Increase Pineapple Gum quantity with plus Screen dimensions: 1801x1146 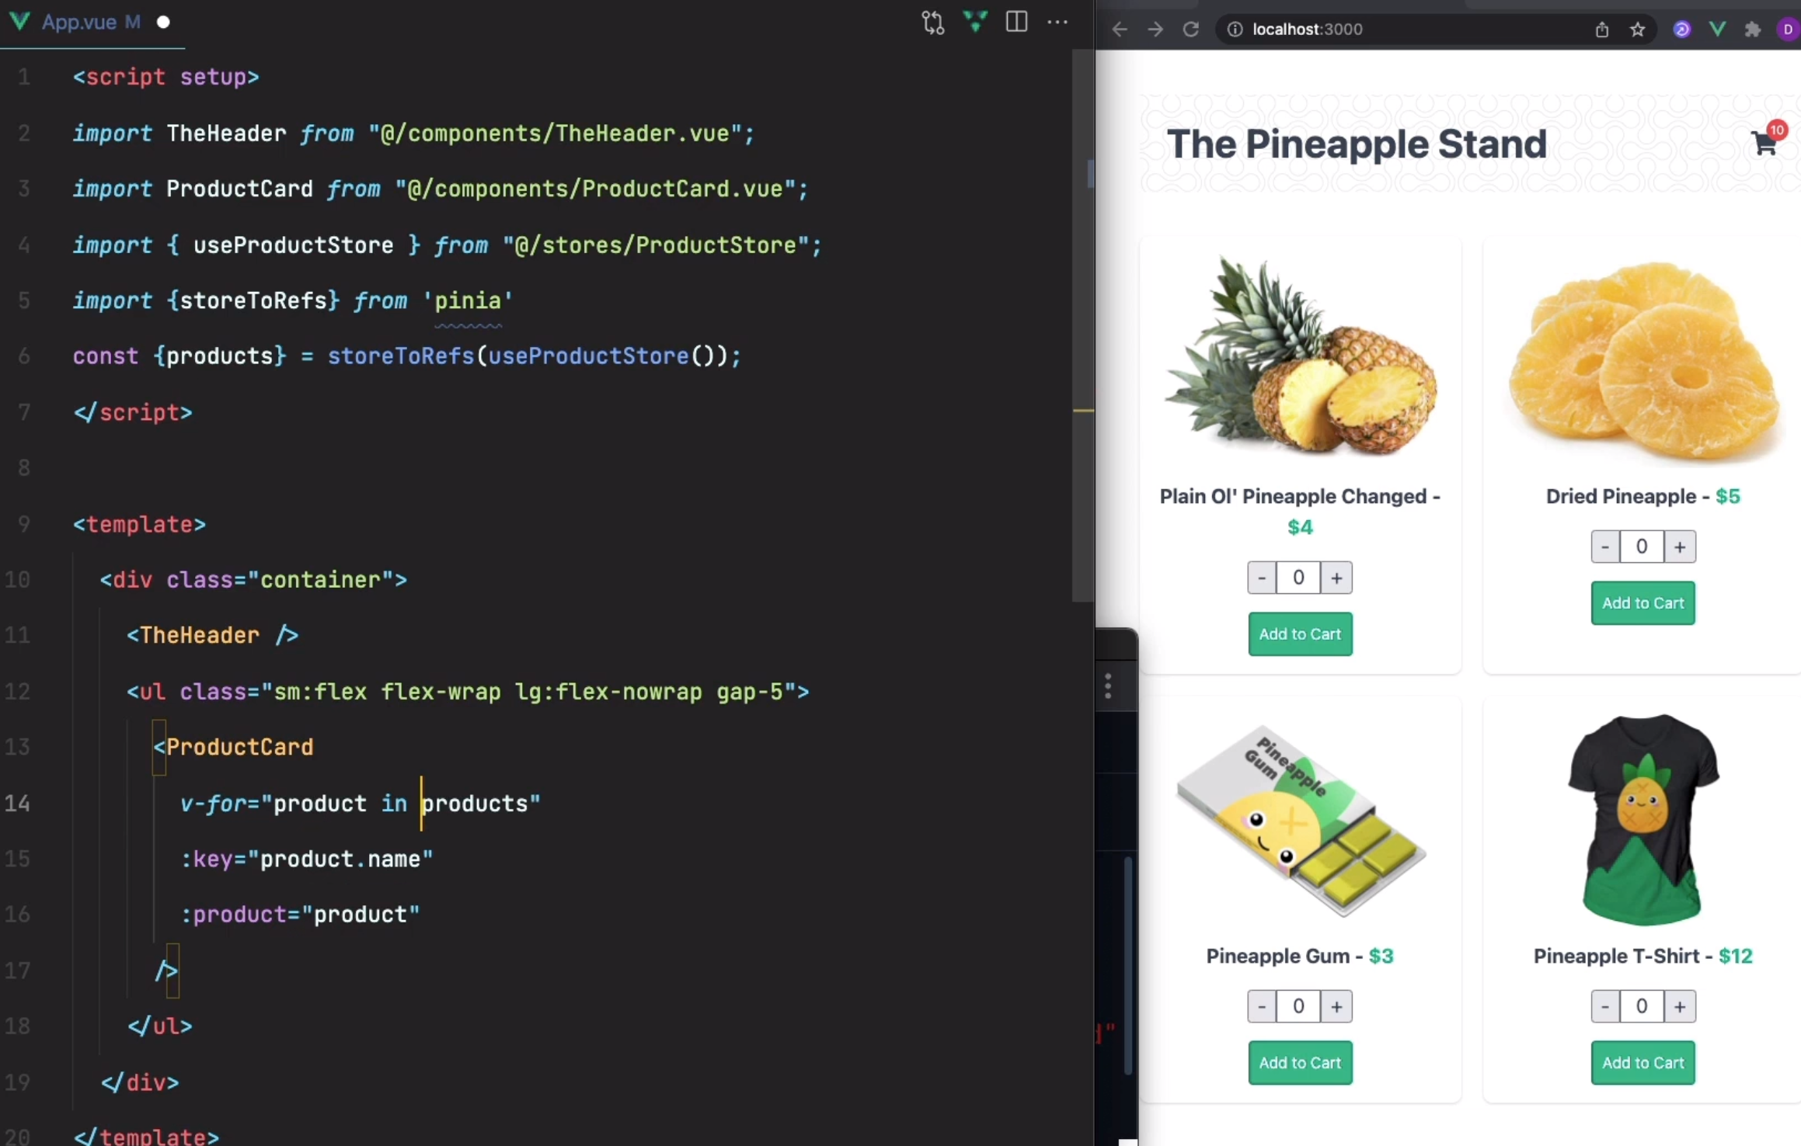point(1336,1007)
